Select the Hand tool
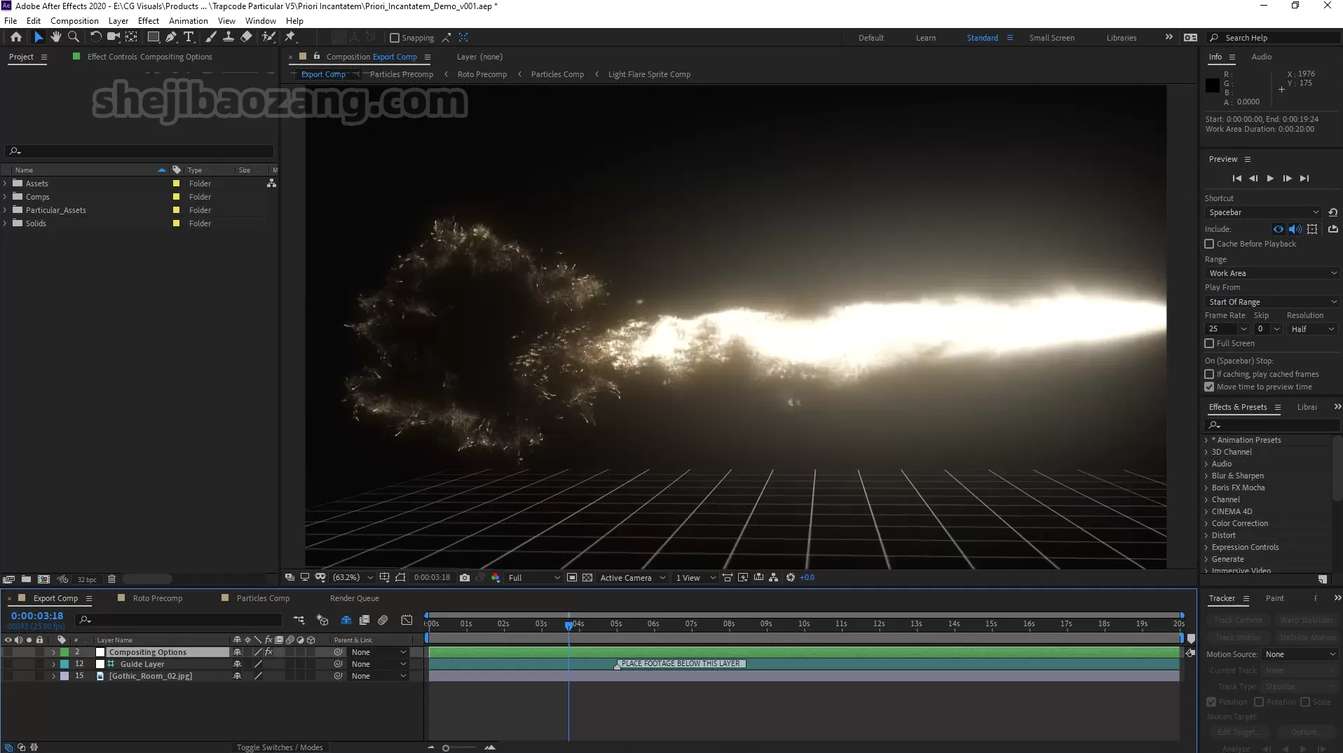 (55, 37)
